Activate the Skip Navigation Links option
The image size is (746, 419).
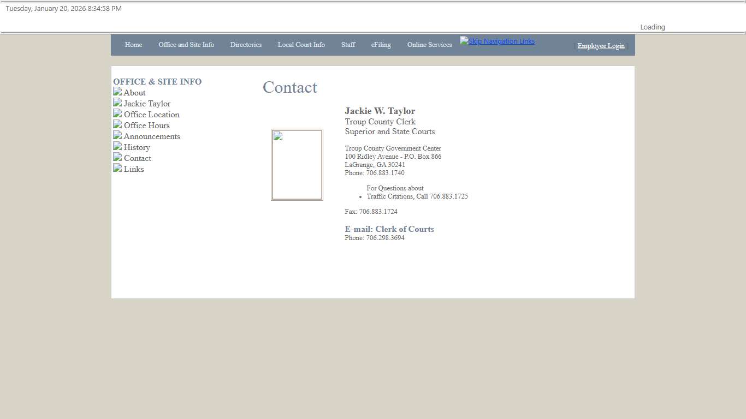tap(497, 41)
